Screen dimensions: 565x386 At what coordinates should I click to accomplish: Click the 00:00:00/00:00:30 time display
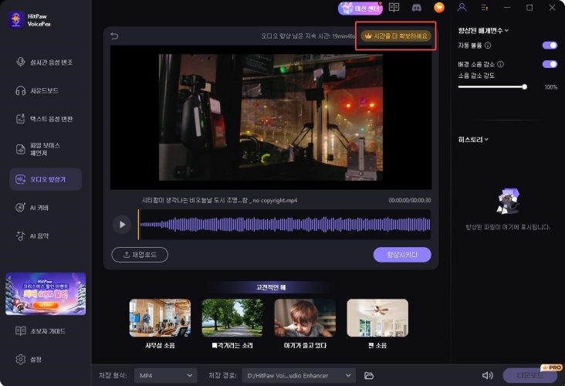(409, 201)
